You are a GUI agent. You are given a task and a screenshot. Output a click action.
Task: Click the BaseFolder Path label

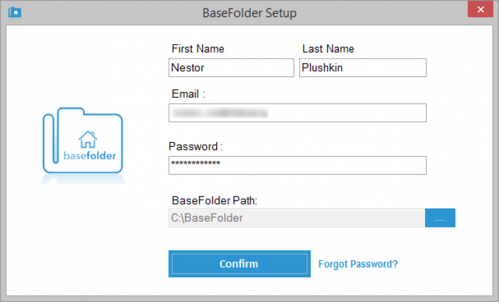pyautogui.click(x=210, y=200)
